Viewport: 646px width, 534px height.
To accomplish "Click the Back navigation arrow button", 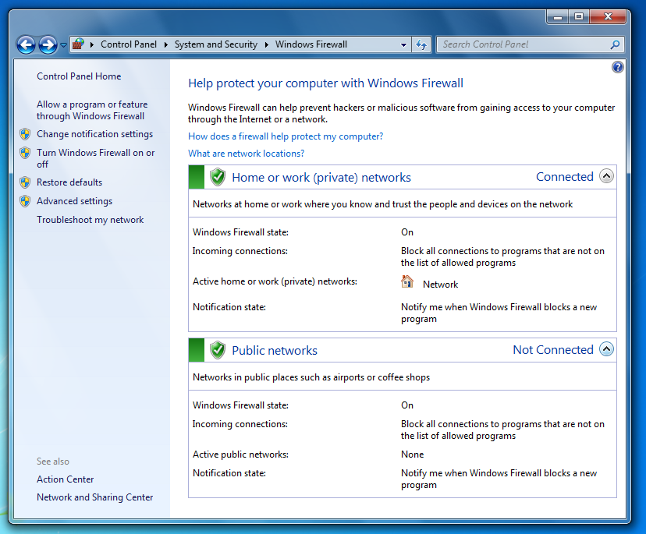I will [26, 44].
